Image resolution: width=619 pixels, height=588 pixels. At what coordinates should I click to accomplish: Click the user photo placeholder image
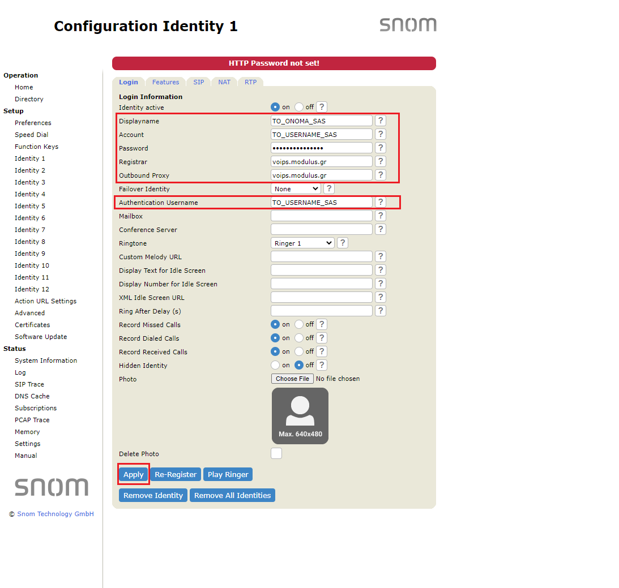(x=300, y=415)
